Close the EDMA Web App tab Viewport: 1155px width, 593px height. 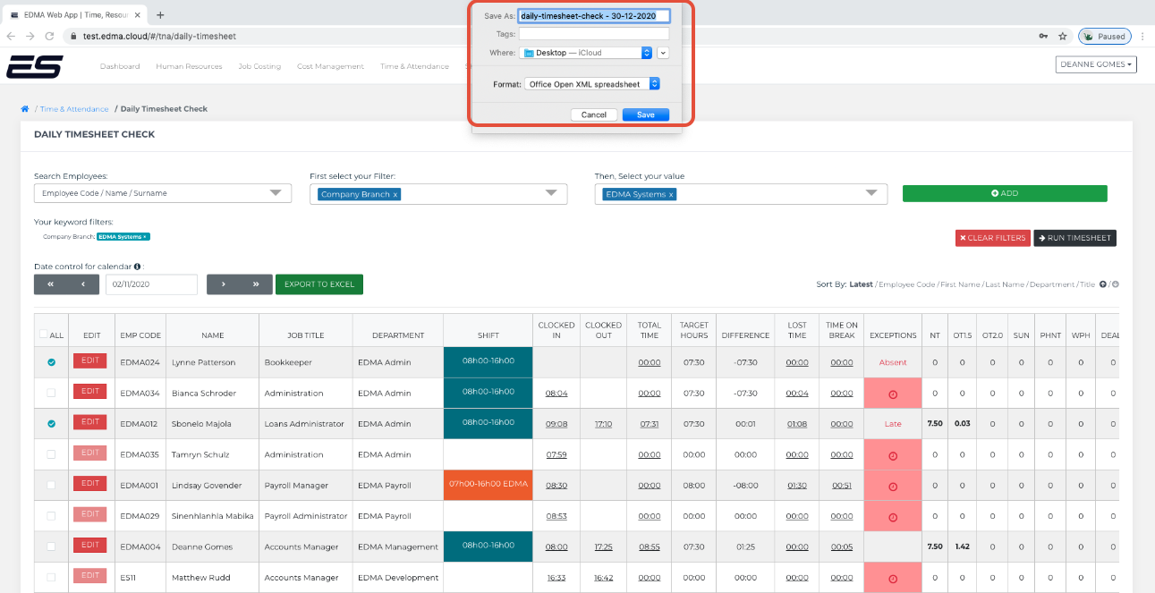137,15
